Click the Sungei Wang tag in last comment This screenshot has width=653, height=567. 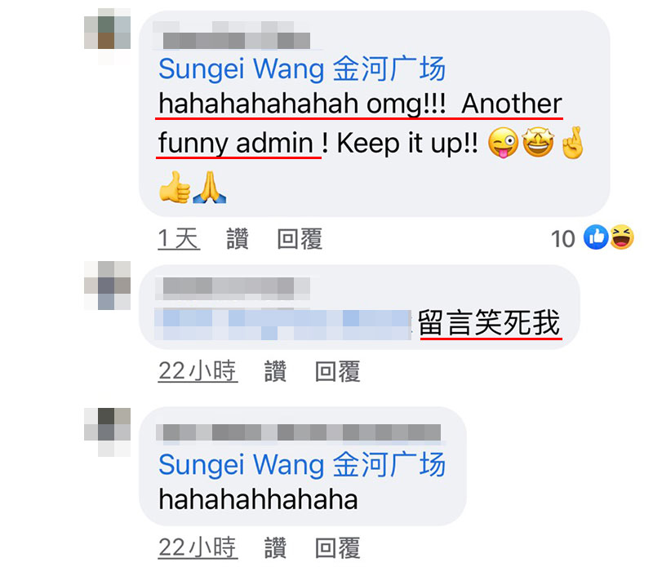coord(302,464)
